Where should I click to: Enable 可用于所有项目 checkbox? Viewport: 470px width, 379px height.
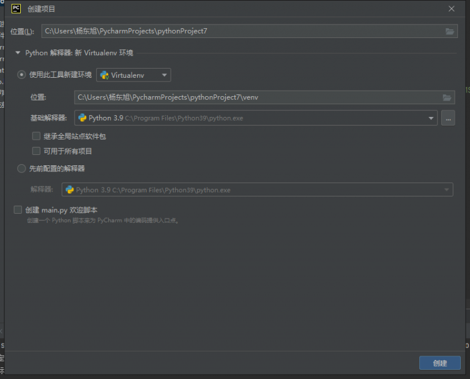(x=36, y=151)
